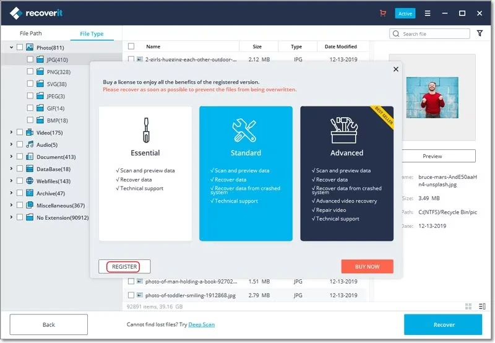The width and height of the screenshot is (495, 343).
Task: Click the search magnifier icon
Action: [x=396, y=33]
